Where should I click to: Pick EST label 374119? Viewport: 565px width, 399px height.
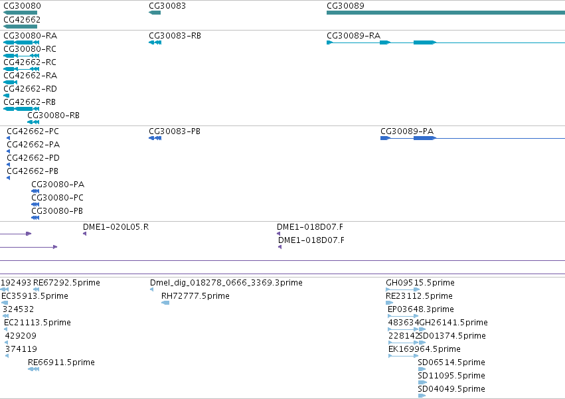pyautogui.click(x=21, y=350)
